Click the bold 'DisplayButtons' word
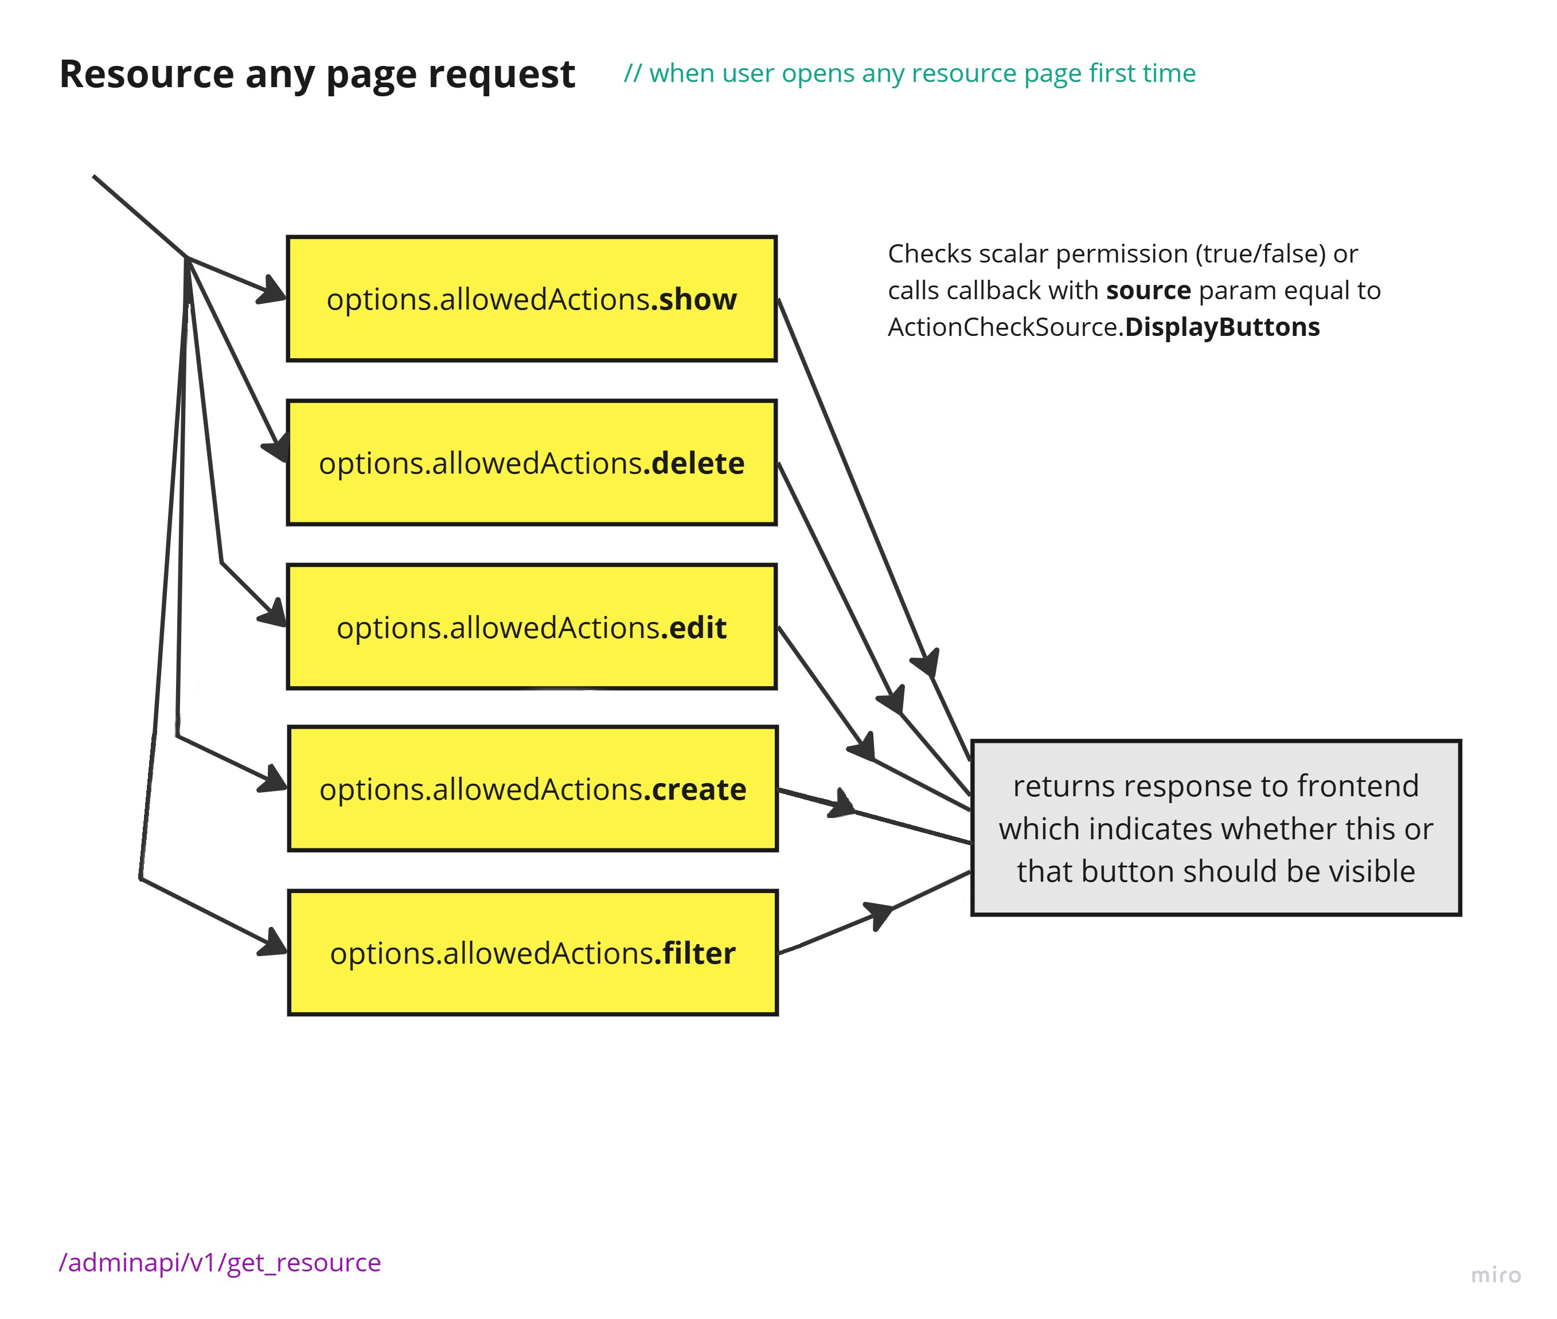The height and width of the screenshot is (1319, 1557). click(x=1222, y=327)
